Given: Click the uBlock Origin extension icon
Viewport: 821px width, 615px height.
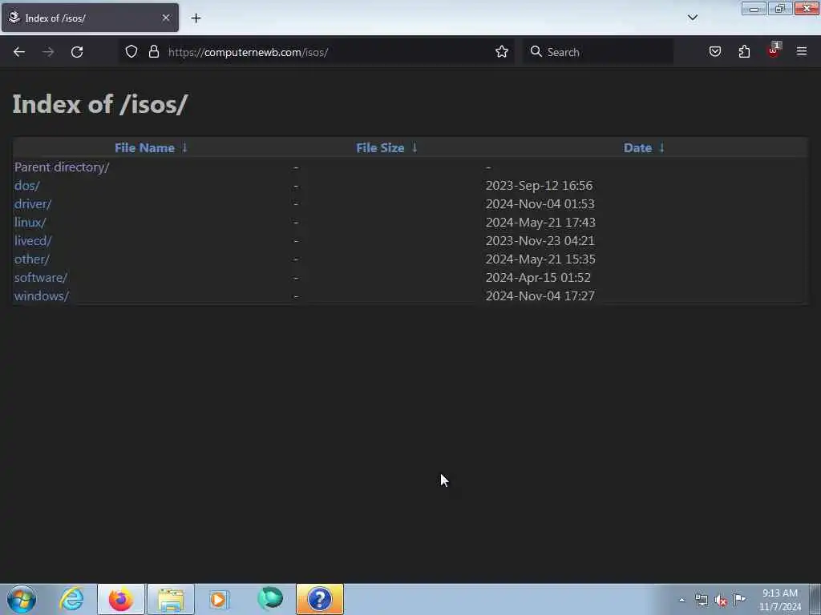Looking at the screenshot, I should pyautogui.click(x=774, y=50).
